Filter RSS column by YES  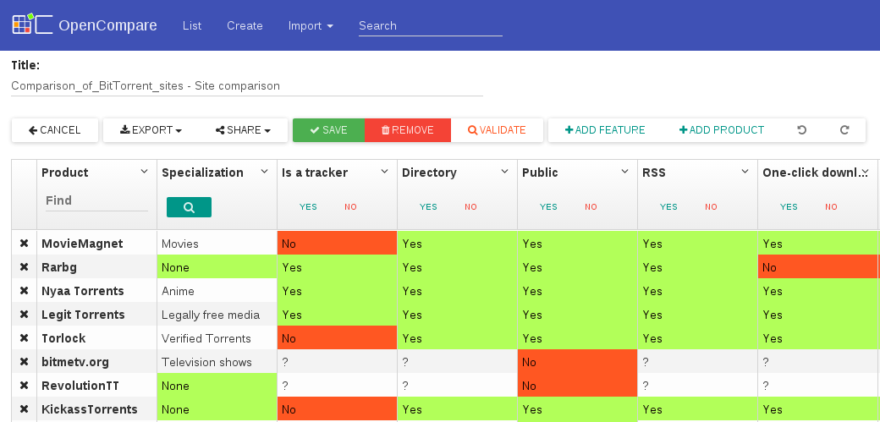[668, 206]
